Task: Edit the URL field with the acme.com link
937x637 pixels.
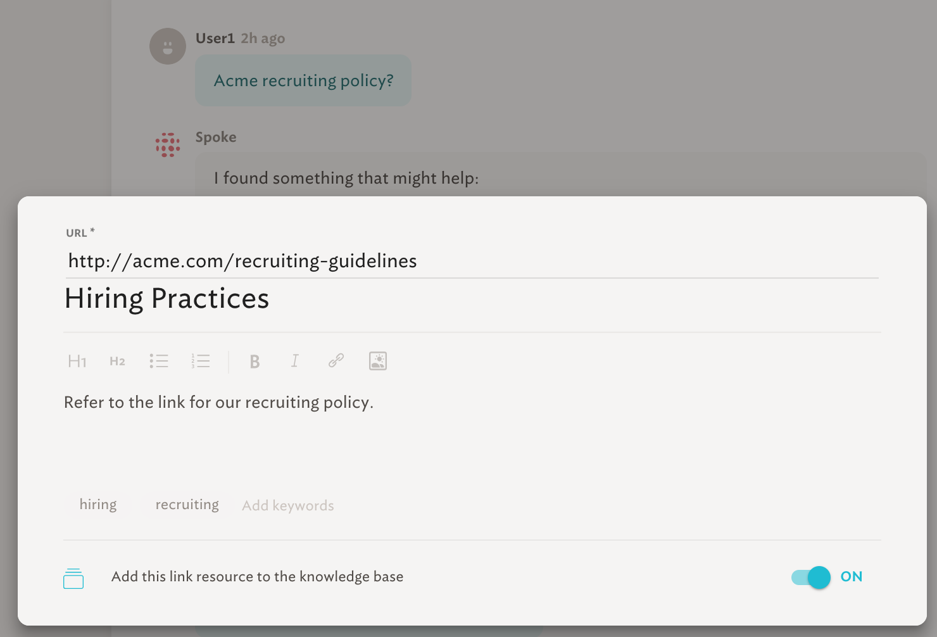Action: [472, 261]
